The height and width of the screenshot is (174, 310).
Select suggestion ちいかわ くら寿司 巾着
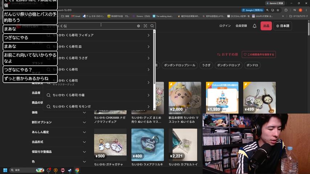point(98,95)
